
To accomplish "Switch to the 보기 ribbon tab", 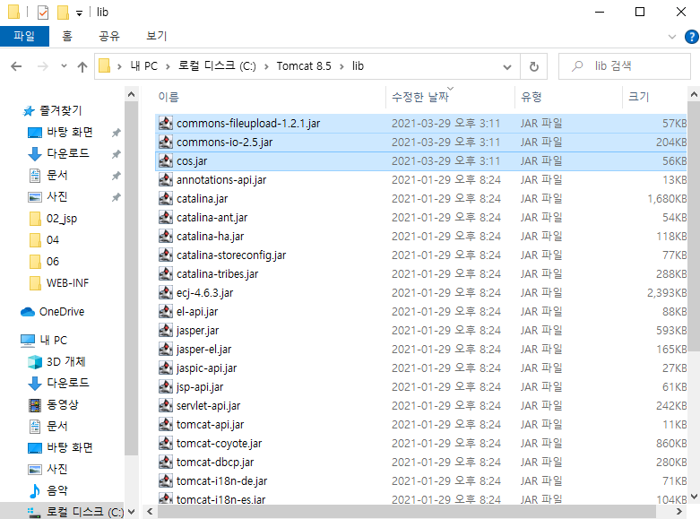I will [x=157, y=36].
